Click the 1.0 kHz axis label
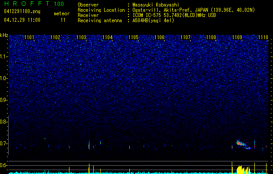This screenshot has width=273, height=174. (x=4, y=78)
